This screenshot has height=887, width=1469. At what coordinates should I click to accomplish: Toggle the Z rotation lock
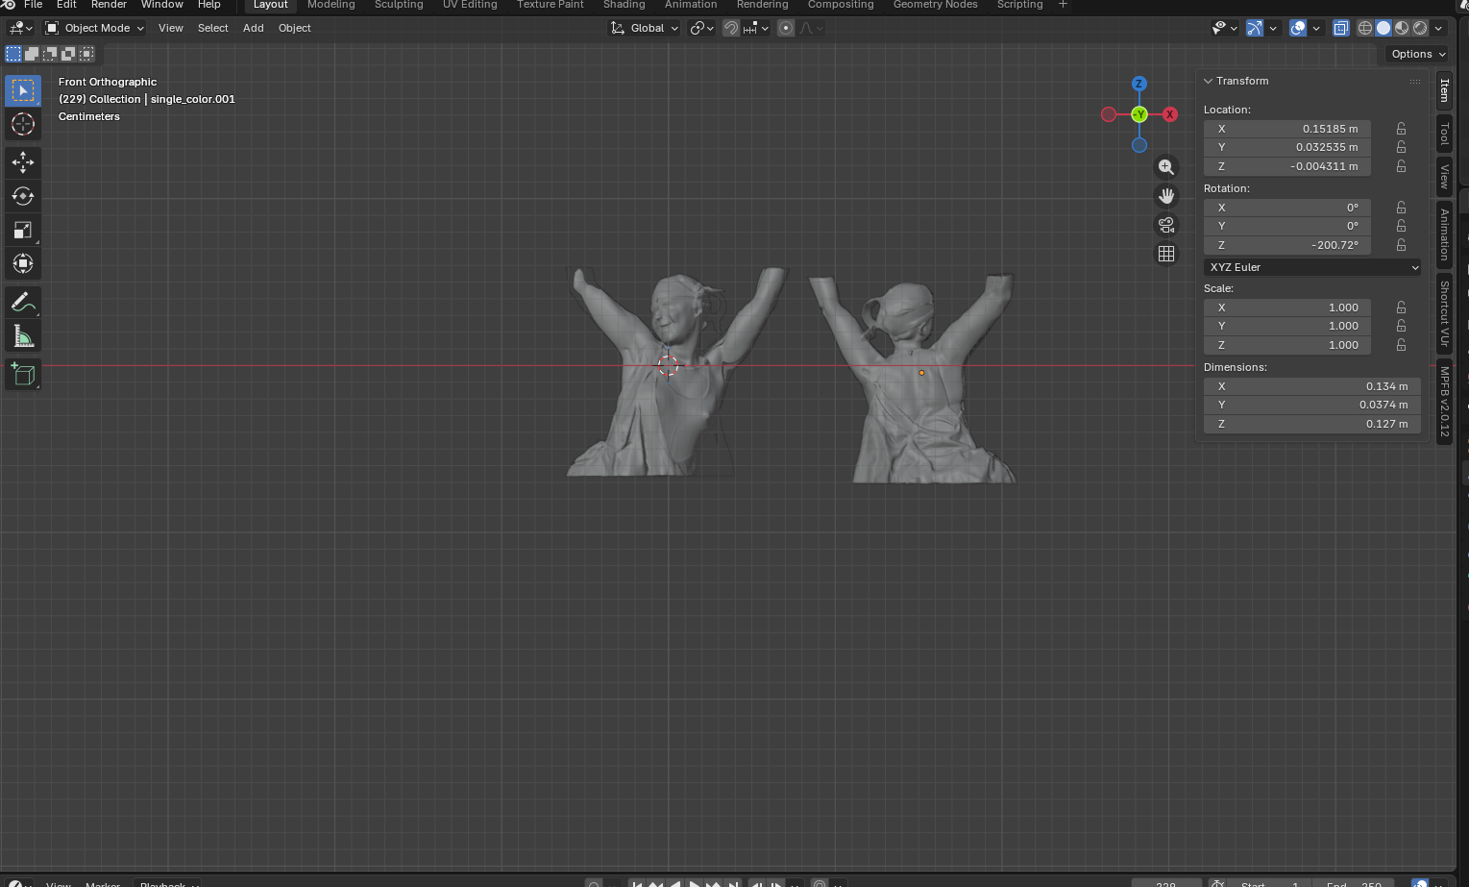1401,245
